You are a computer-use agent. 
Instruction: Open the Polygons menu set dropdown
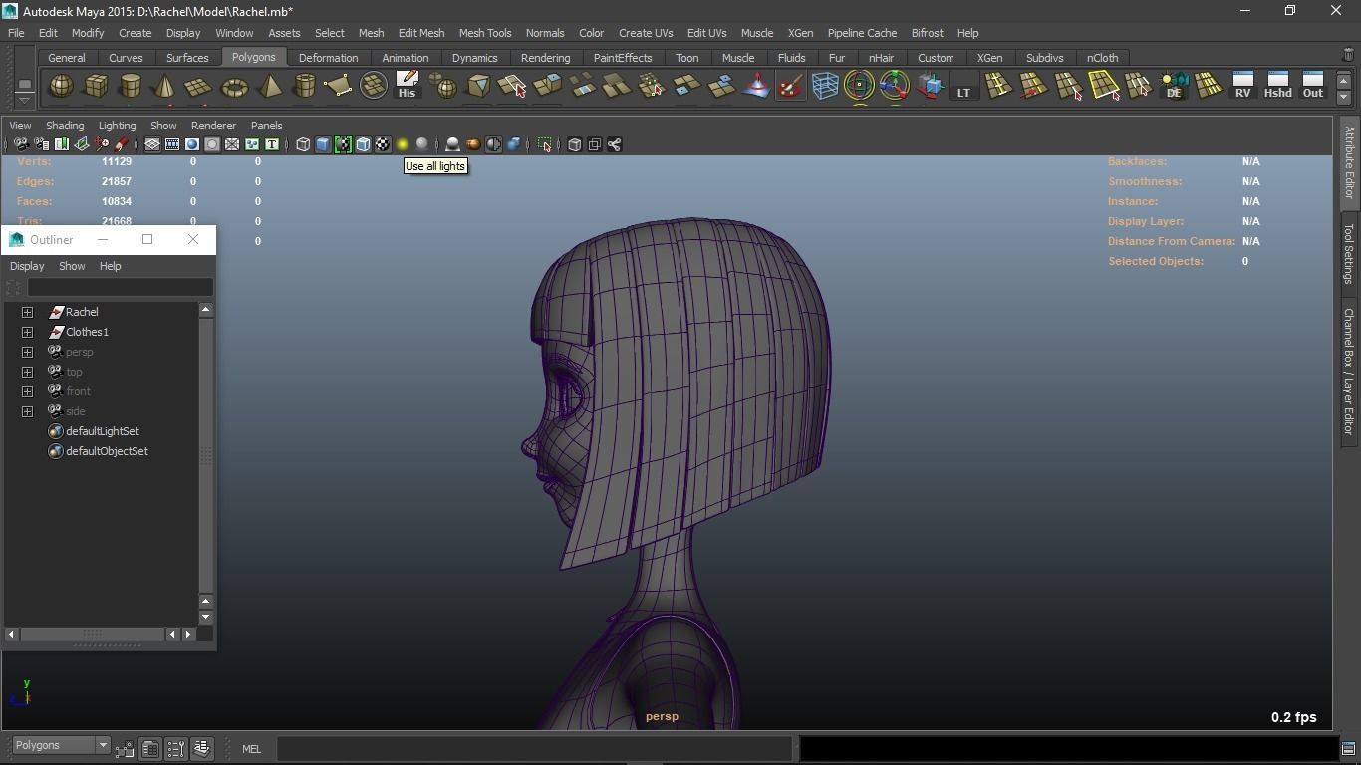click(60, 745)
